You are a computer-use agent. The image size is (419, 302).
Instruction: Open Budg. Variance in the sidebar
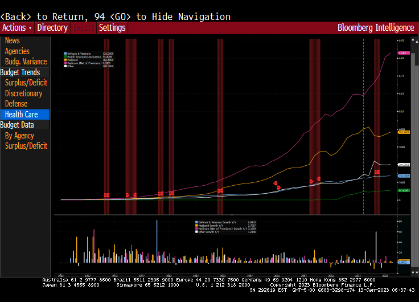pyautogui.click(x=26, y=62)
